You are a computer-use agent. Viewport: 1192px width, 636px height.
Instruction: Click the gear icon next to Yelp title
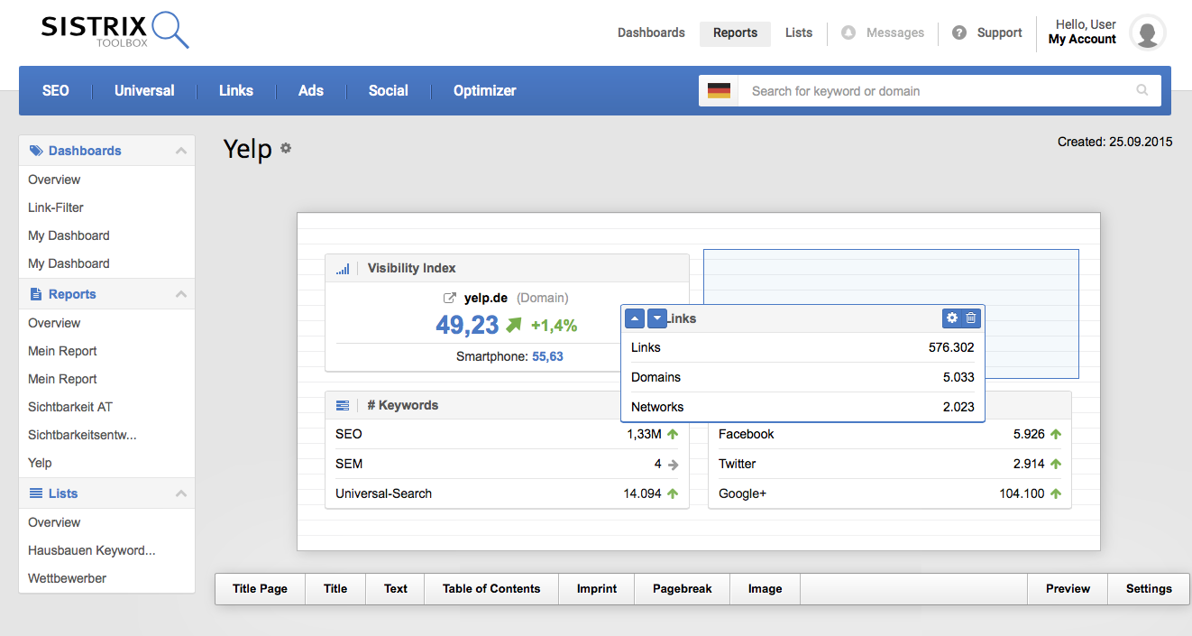(x=286, y=148)
